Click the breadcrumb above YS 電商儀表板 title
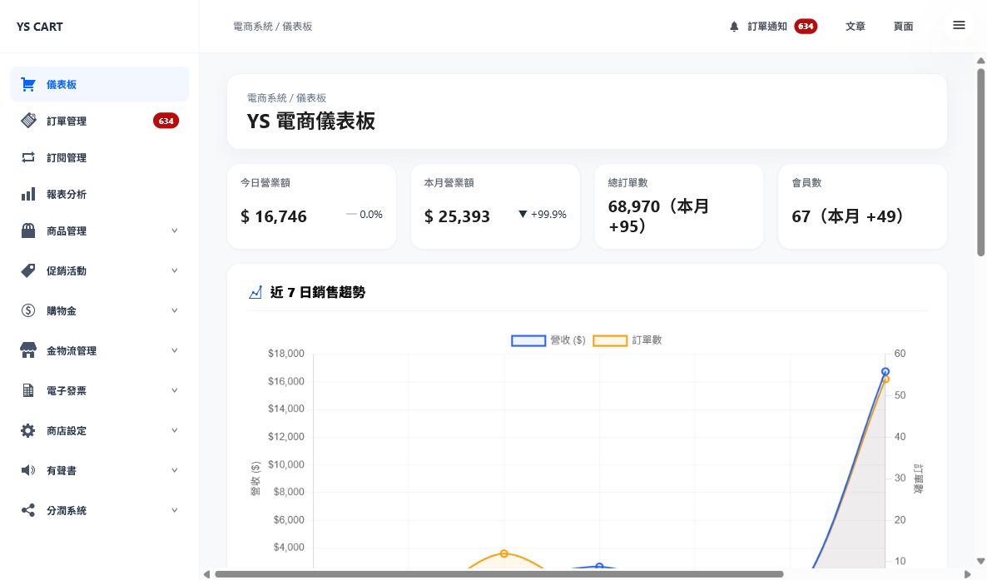This screenshot has height=580, width=987. (x=286, y=97)
